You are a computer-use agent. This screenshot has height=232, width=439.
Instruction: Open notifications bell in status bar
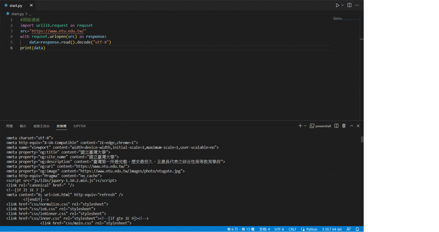tap(357, 229)
